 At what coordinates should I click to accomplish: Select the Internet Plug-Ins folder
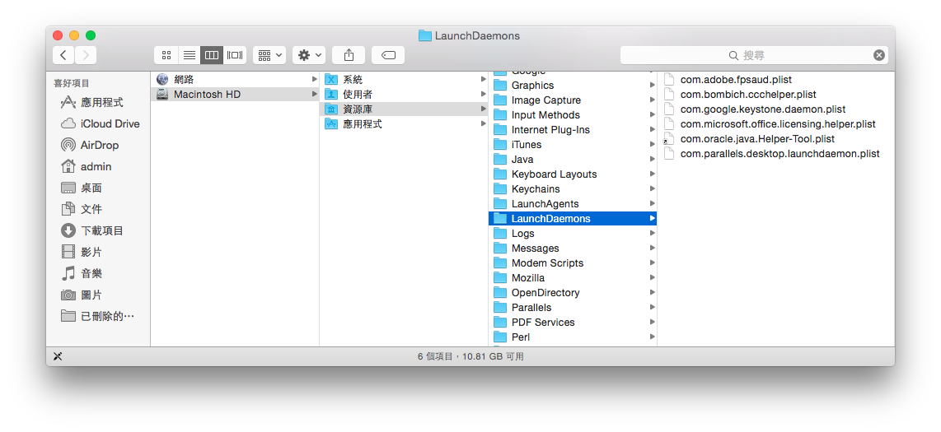pyautogui.click(x=573, y=129)
